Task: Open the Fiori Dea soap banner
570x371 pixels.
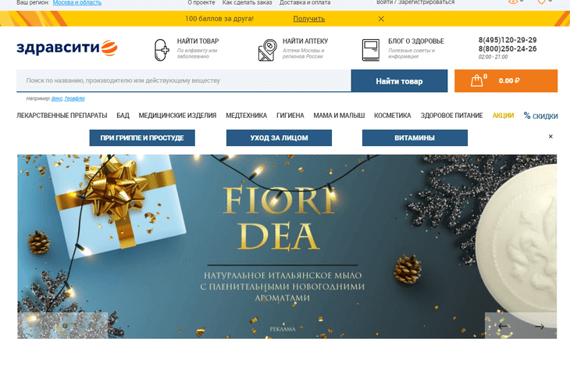Action: 287,247
